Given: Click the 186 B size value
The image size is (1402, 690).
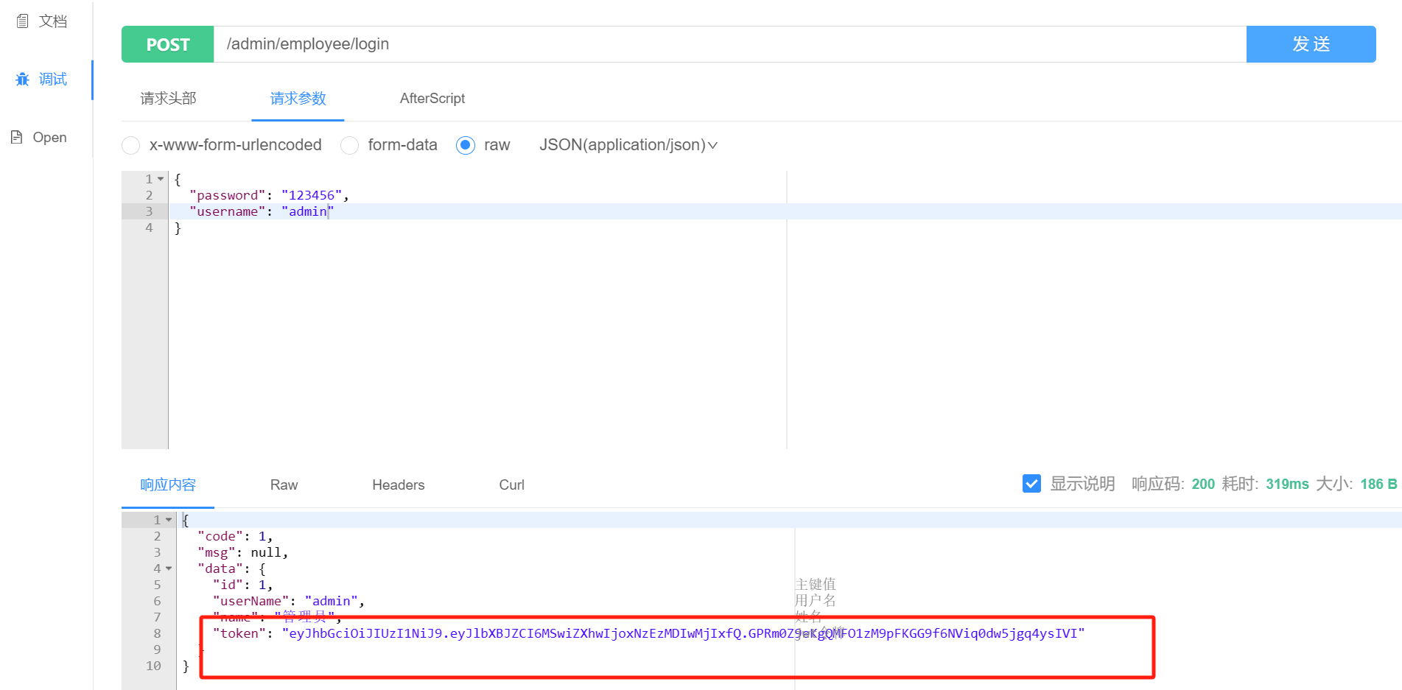Looking at the screenshot, I should click(1378, 484).
